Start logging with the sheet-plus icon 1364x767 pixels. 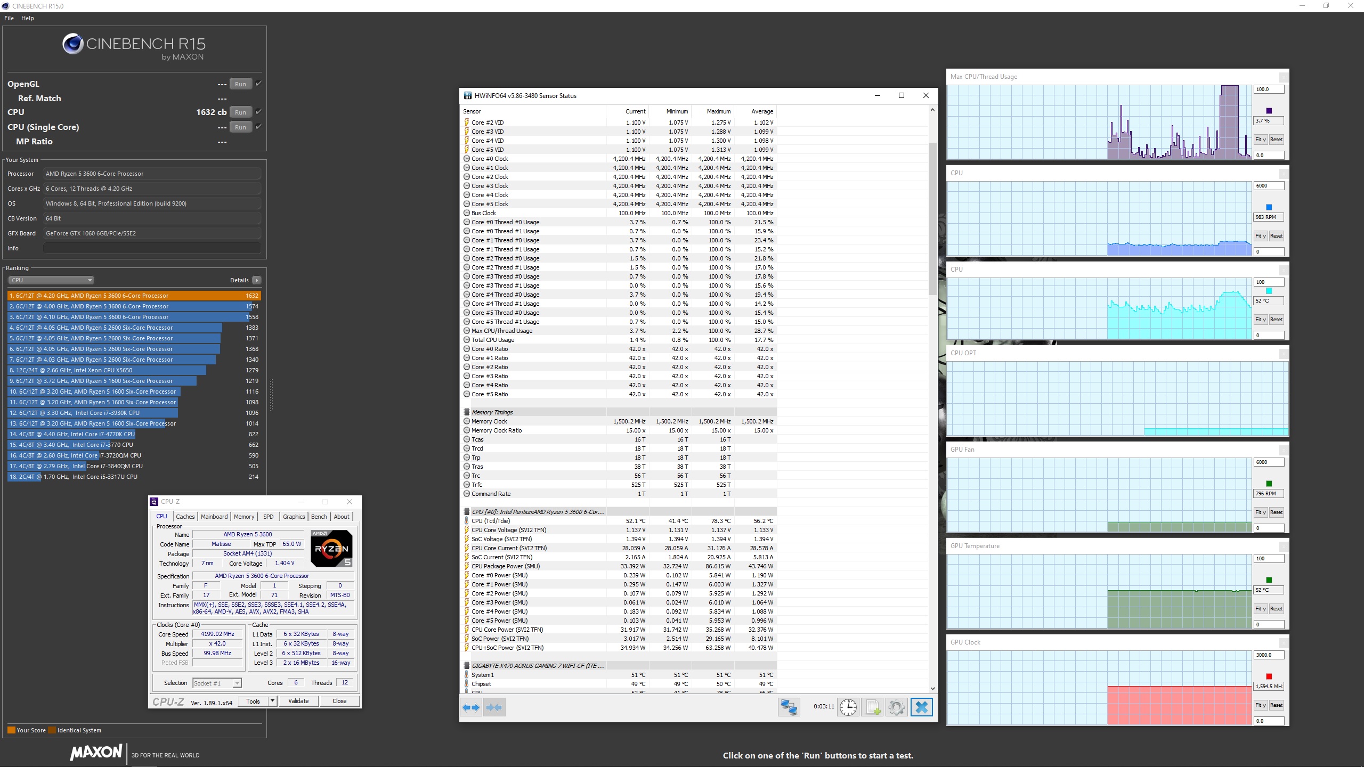[x=872, y=707]
